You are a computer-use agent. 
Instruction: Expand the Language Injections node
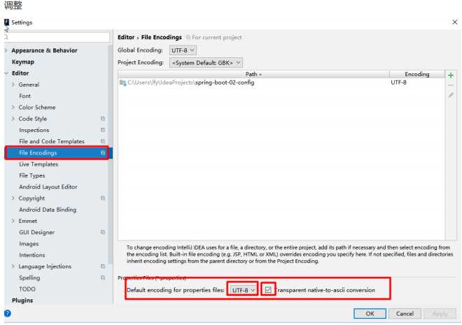(x=13, y=266)
